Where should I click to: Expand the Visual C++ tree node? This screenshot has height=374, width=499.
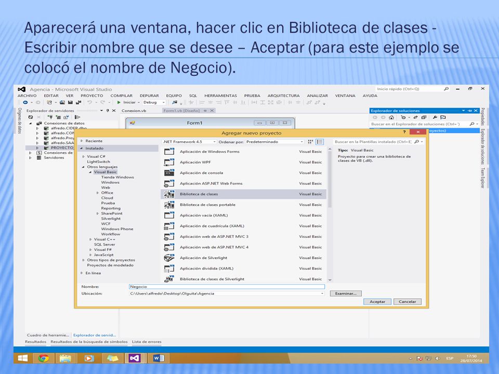pyautogui.click(x=90, y=239)
